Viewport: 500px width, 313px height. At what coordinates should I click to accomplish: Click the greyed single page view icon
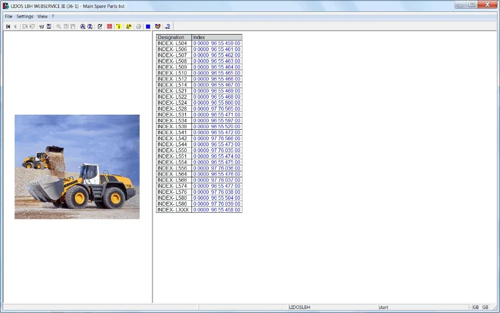point(66,27)
